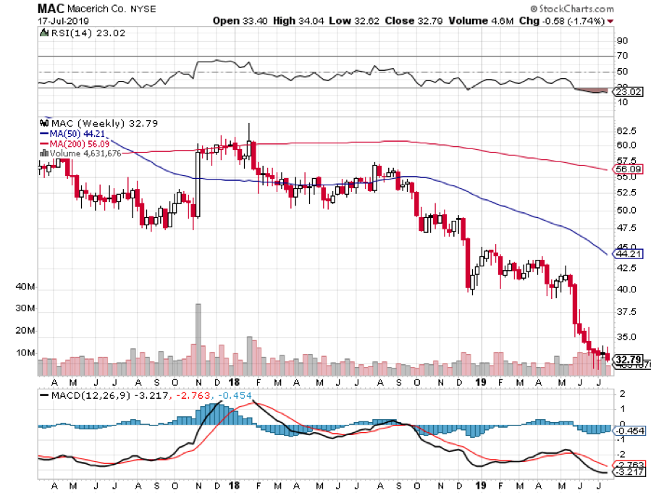Click the red down-arrow next to Chg

click(x=612, y=22)
